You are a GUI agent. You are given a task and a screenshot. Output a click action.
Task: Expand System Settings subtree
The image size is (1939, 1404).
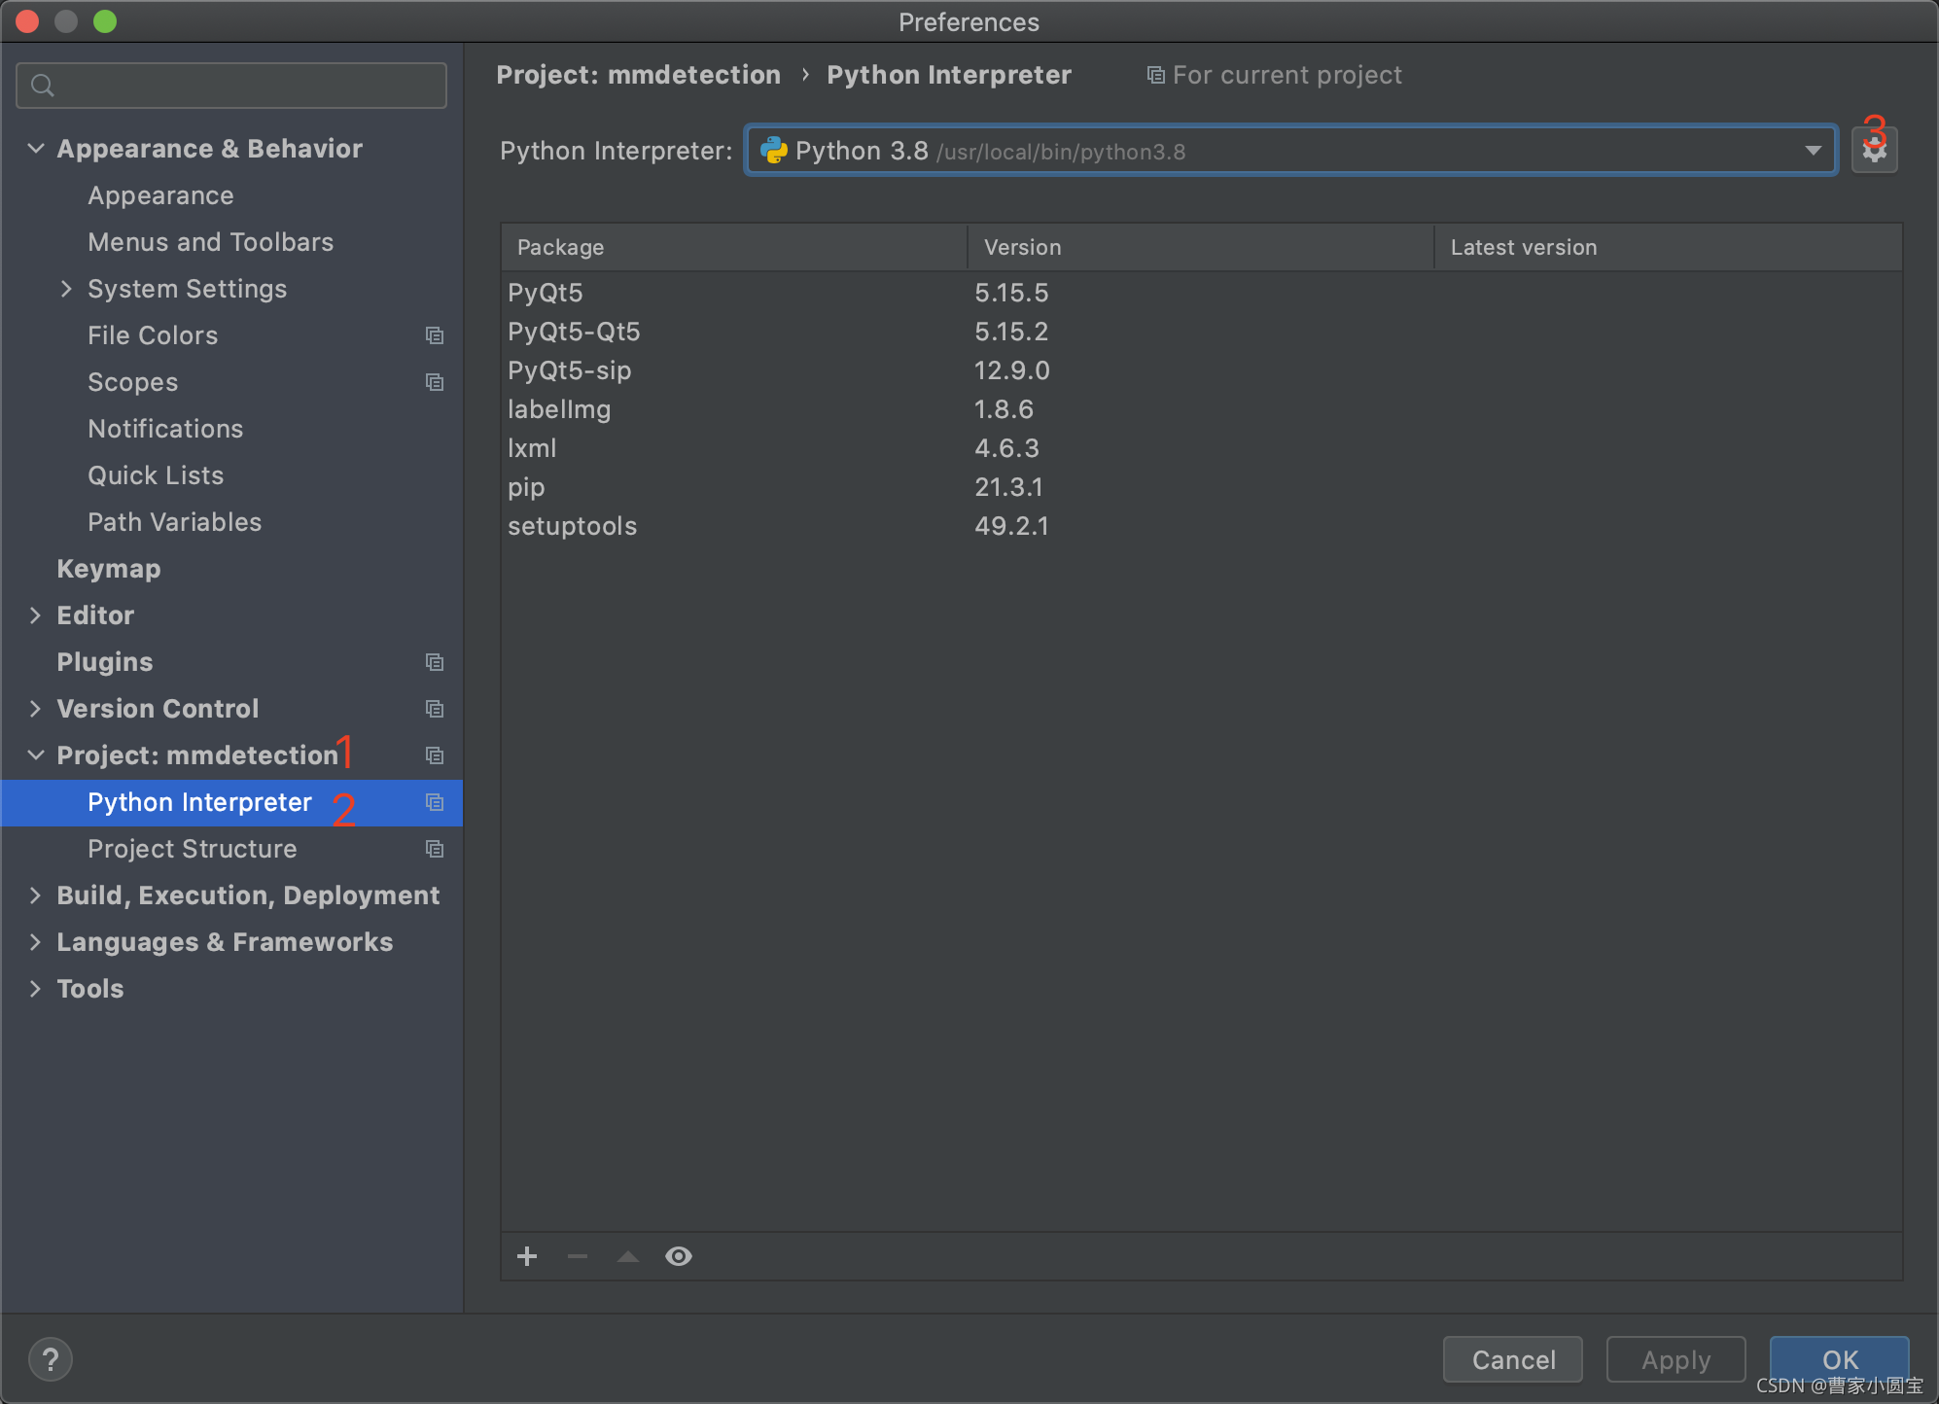[66, 289]
